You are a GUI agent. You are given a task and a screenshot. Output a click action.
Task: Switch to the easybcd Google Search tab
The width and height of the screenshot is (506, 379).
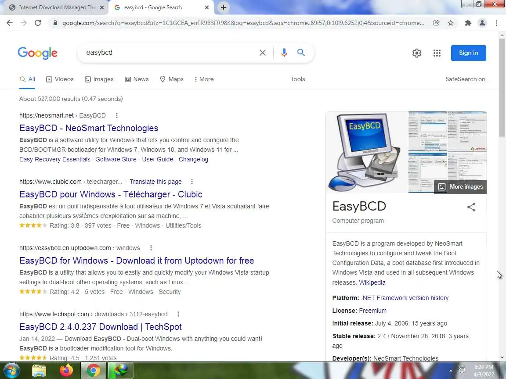tap(161, 7)
